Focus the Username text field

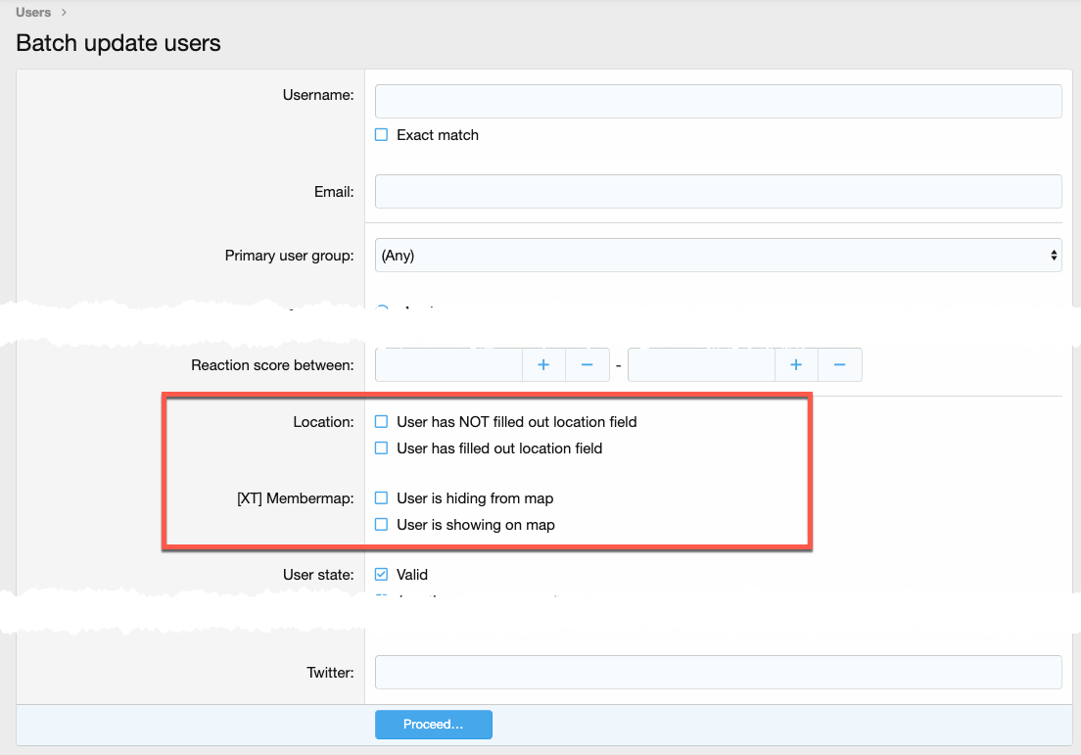pyautogui.click(x=718, y=101)
